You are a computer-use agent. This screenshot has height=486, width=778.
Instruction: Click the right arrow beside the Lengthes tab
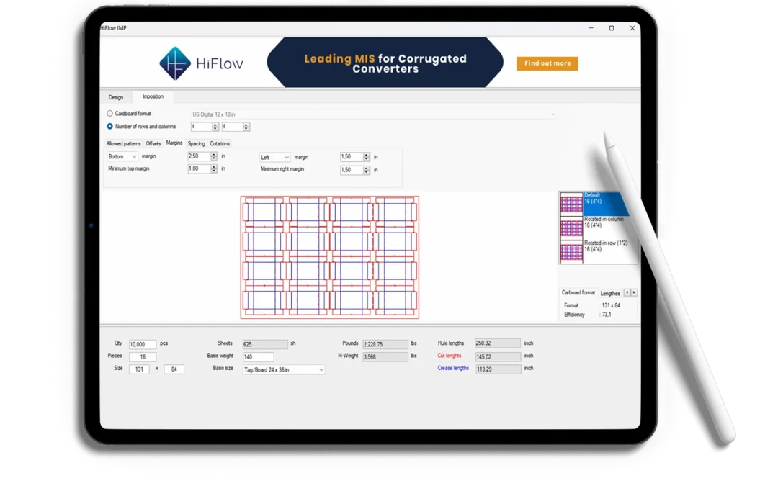pyautogui.click(x=634, y=292)
